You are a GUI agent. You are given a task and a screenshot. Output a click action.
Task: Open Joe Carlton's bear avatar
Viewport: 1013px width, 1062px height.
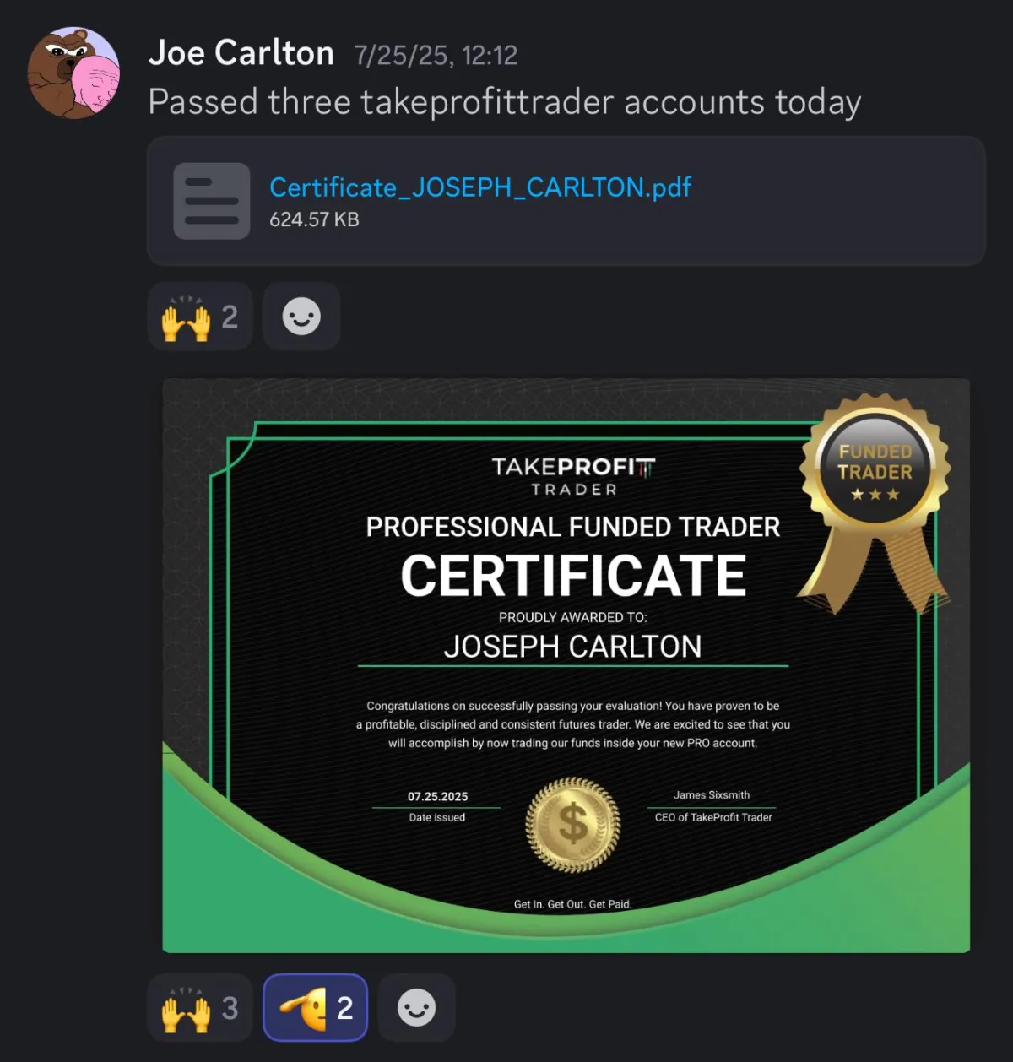pyautogui.click(x=73, y=73)
